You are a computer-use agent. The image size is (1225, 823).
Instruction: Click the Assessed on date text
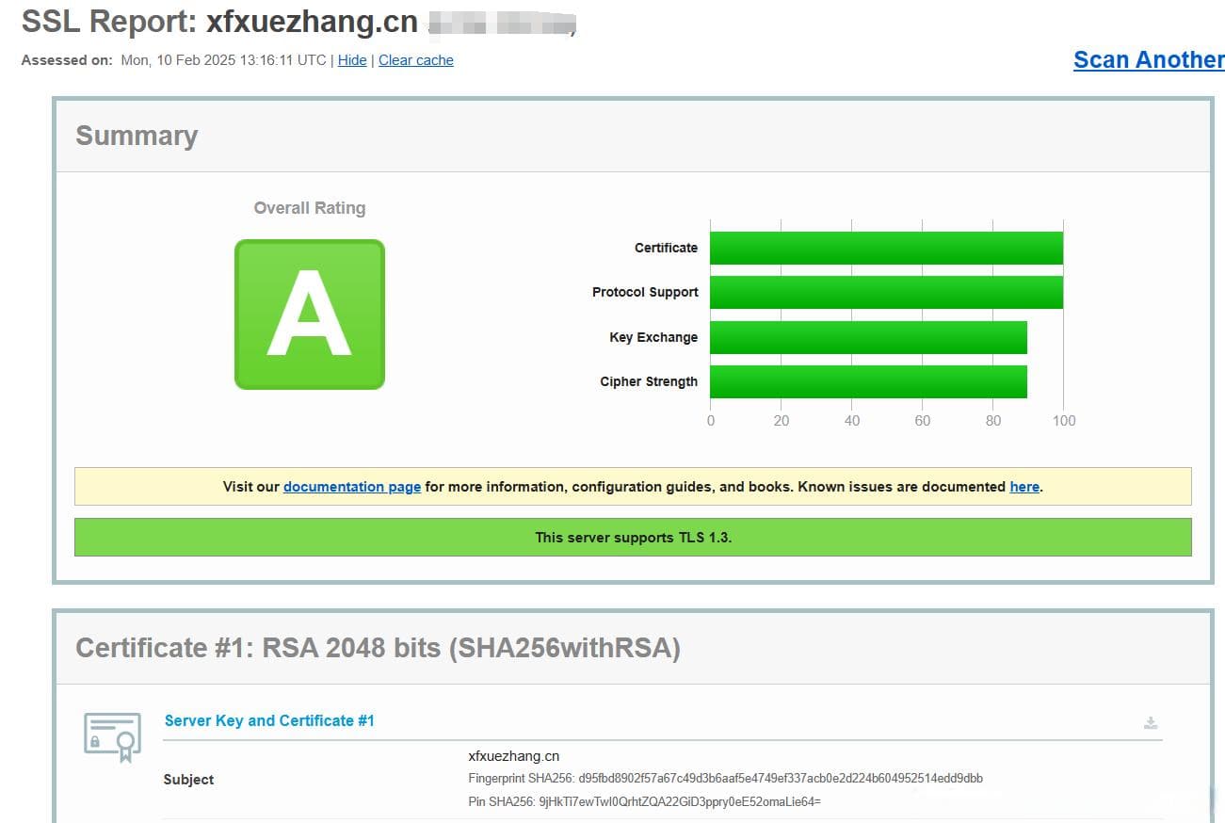(x=223, y=60)
